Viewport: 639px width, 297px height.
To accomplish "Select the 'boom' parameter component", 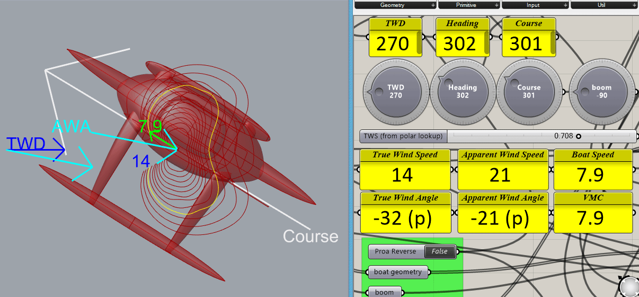I will tap(384, 292).
